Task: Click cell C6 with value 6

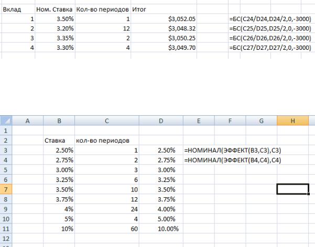Action: tap(107, 179)
